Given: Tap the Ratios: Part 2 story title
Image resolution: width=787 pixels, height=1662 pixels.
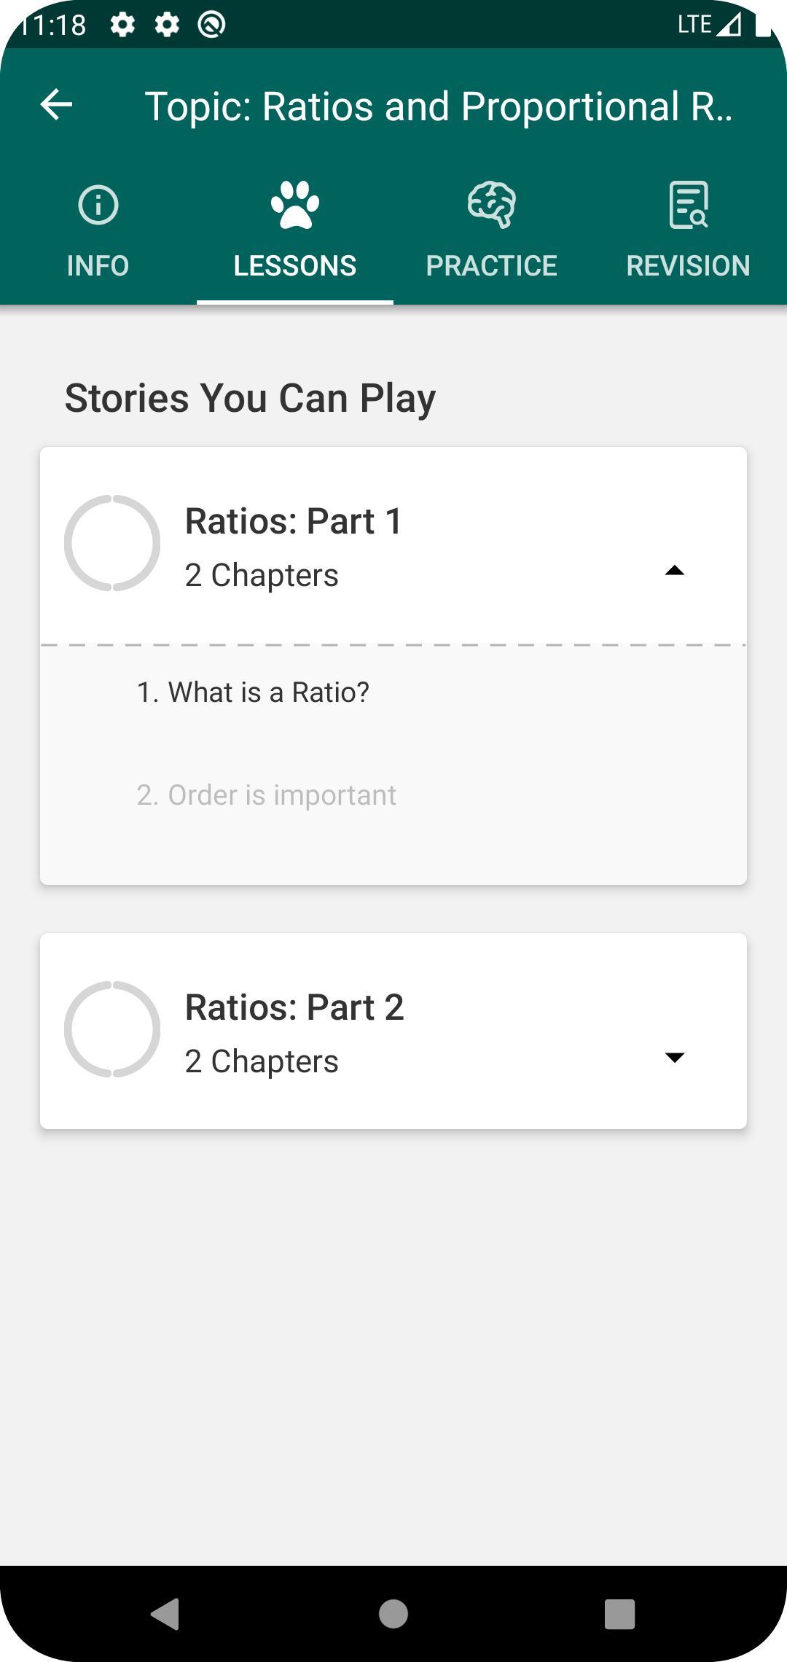Looking at the screenshot, I should 294,1007.
